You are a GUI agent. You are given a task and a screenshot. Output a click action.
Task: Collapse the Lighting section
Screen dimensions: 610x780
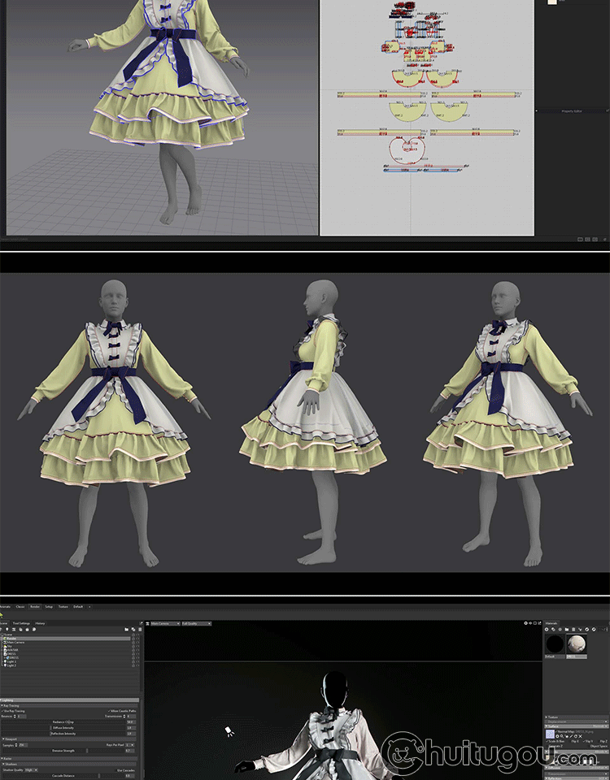point(2,700)
